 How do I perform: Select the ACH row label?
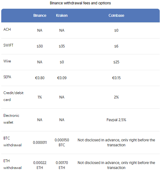tap(7, 30)
